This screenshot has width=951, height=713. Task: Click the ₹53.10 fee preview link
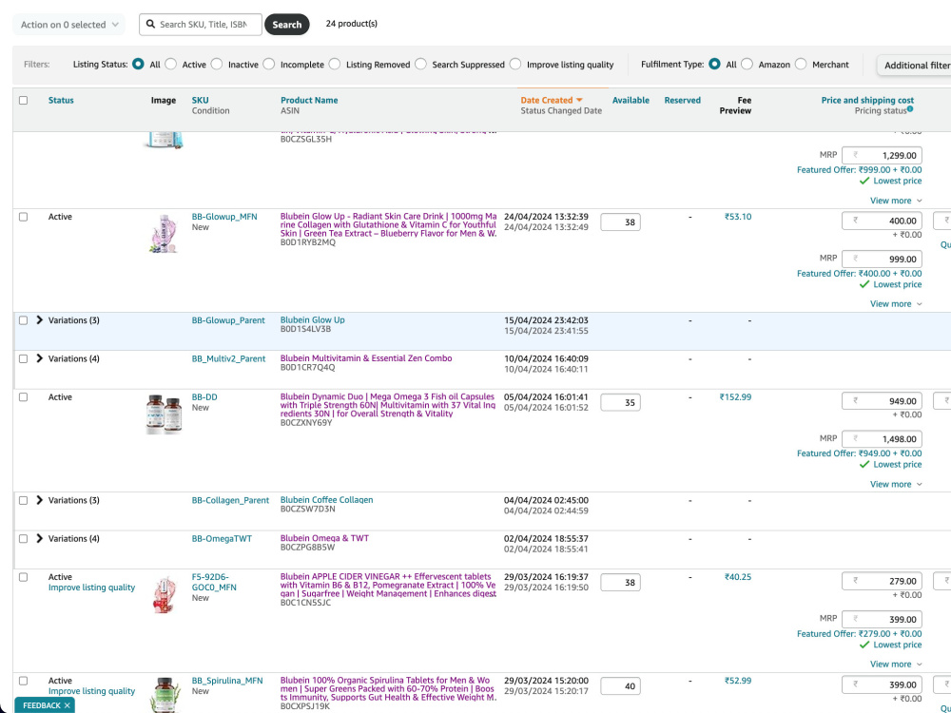738,217
